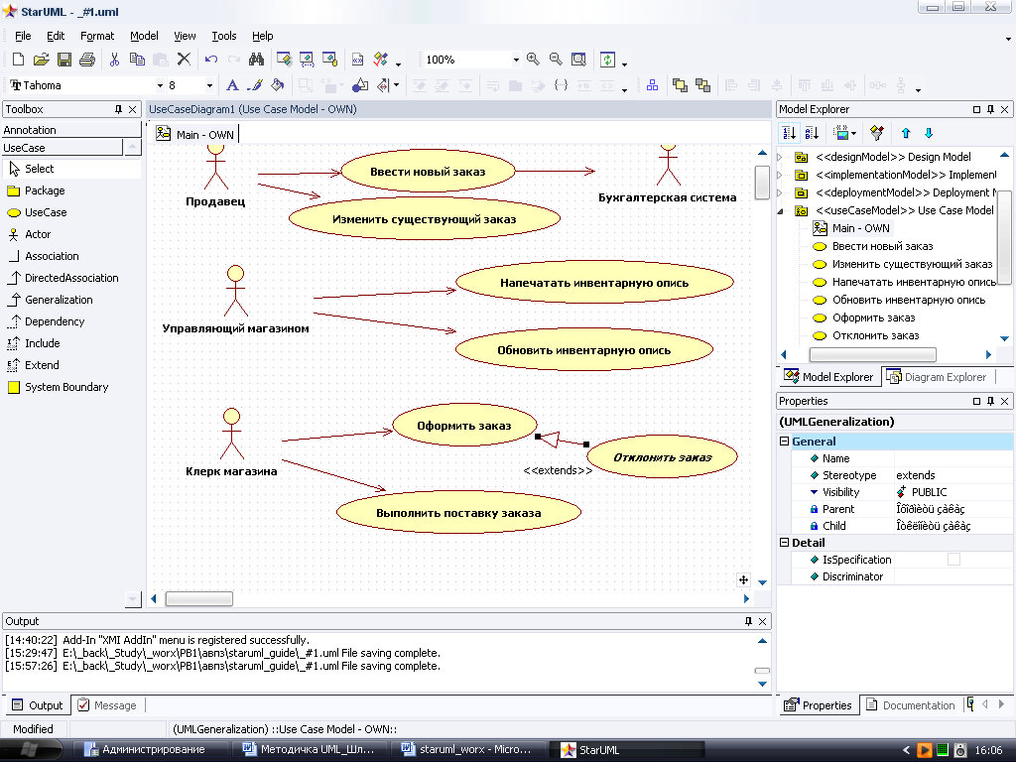
Task: Open the Model menu
Action: pyautogui.click(x=144, y=36)
